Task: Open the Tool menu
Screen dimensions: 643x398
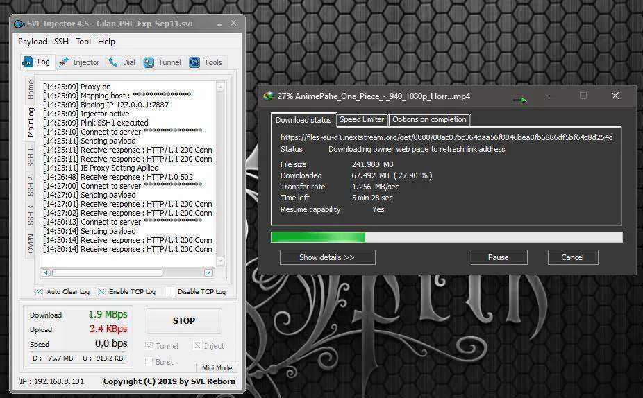Action: (x=83, y=42)
